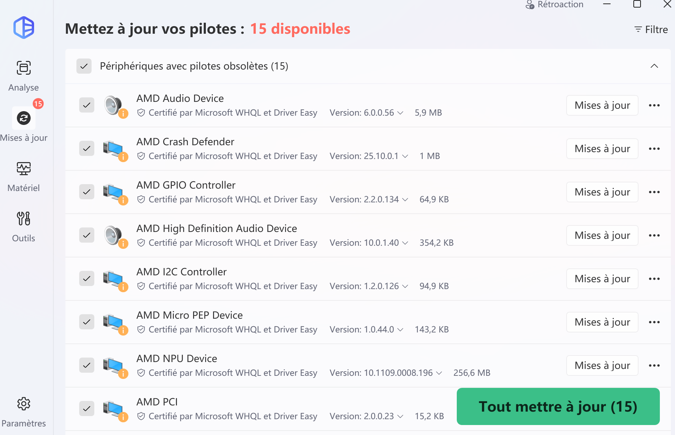Uncheck the AMD PCI checkbox
Image resolution: width=675 pixels, height=435 pixels.
click(87, 409)
